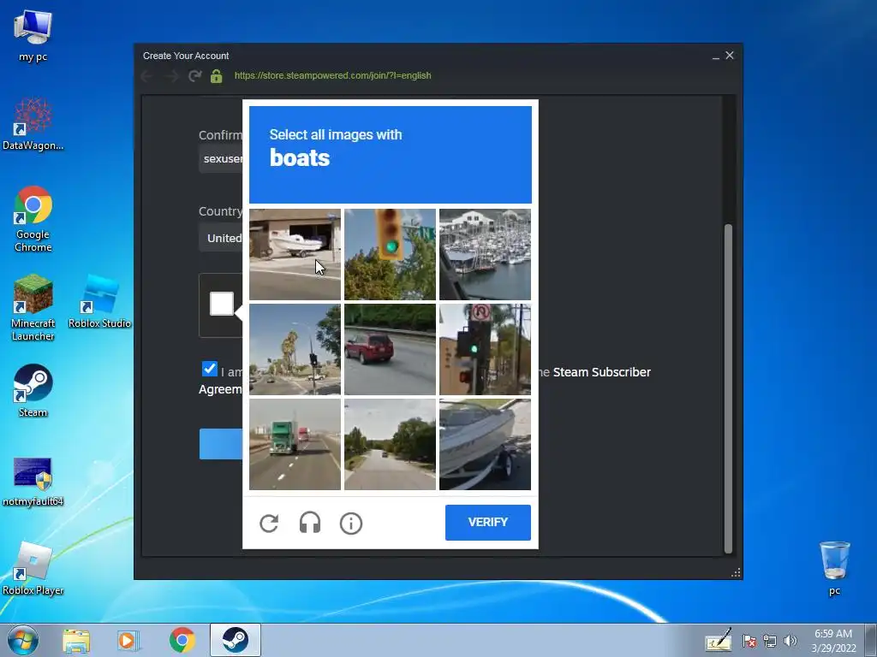Click the volume speaker tray icon

[x=790, y=641]
